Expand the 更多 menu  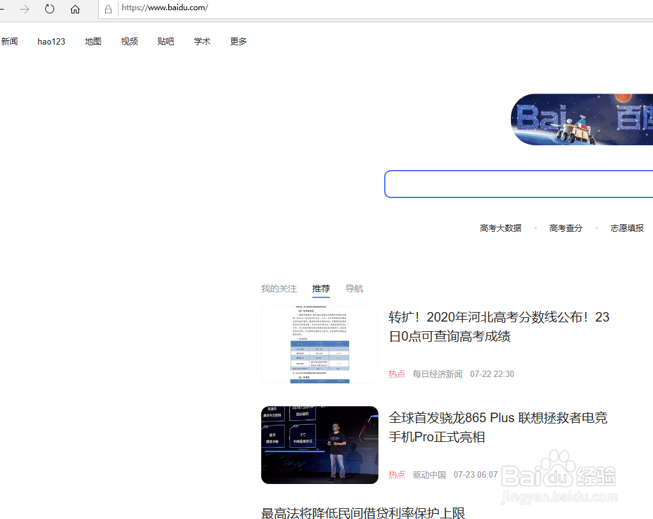(x=238, y=41)
